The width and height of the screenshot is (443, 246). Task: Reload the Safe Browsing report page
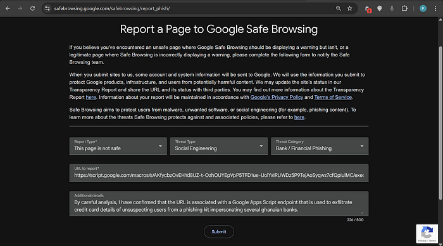click(32, 8)
